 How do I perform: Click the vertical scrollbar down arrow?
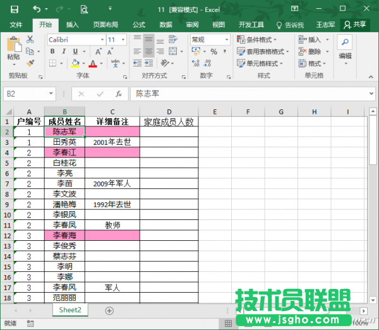pos(373,300)
